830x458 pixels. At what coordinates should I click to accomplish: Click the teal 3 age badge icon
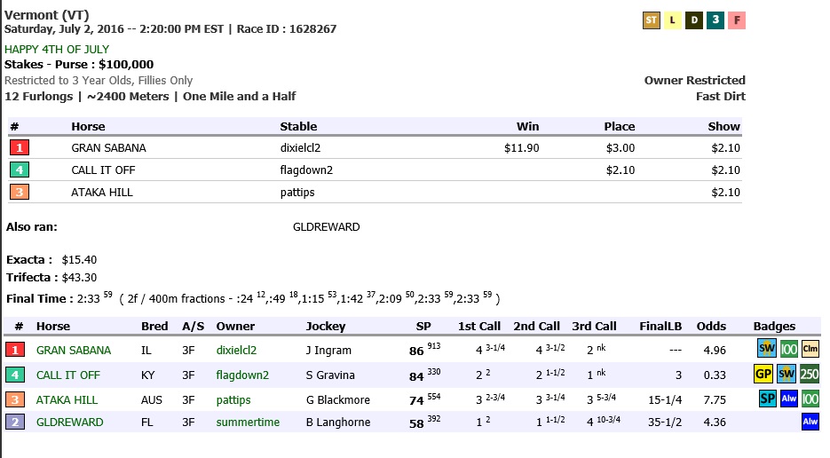coord(715,20)
